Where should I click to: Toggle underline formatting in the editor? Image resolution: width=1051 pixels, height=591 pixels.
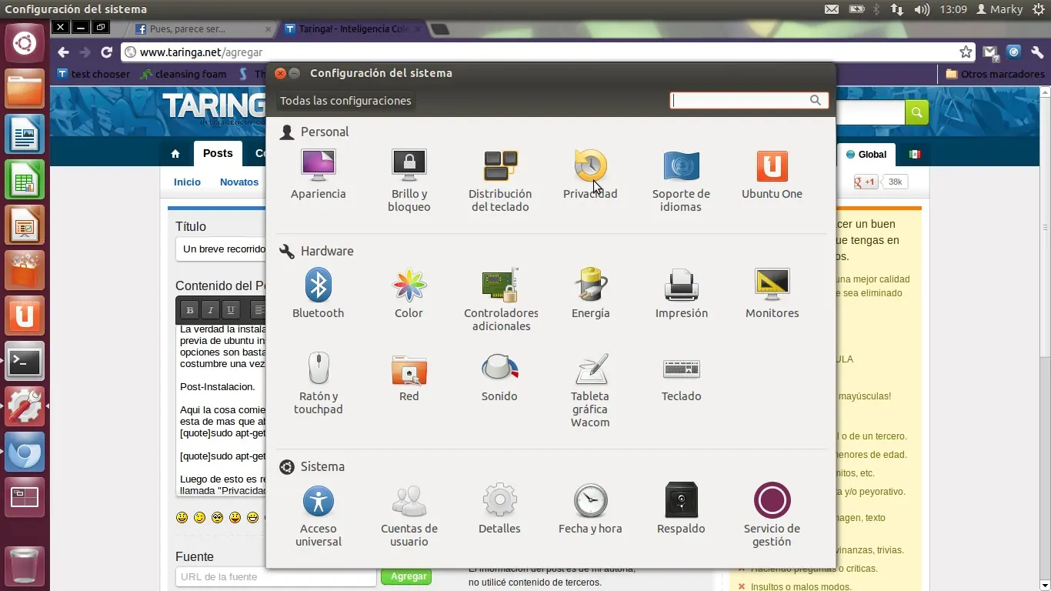point(230,310)
